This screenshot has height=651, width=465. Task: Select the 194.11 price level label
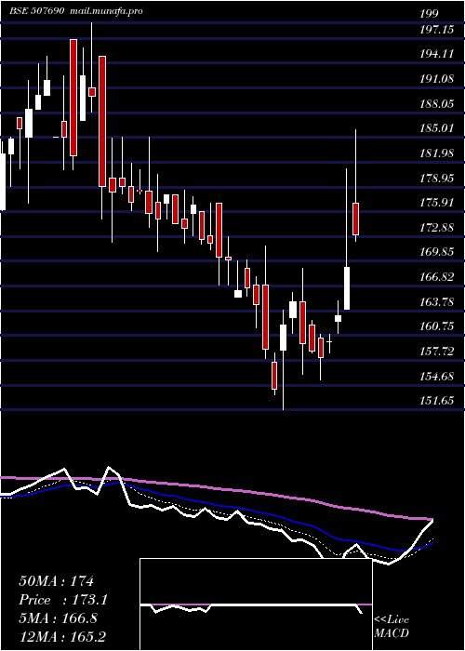pos(436,54)
